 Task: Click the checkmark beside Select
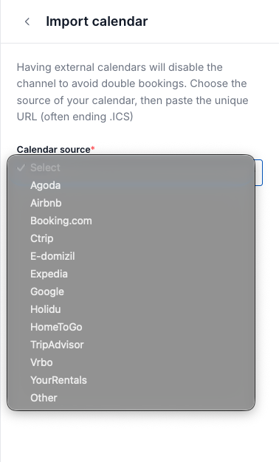click(21, 168)
